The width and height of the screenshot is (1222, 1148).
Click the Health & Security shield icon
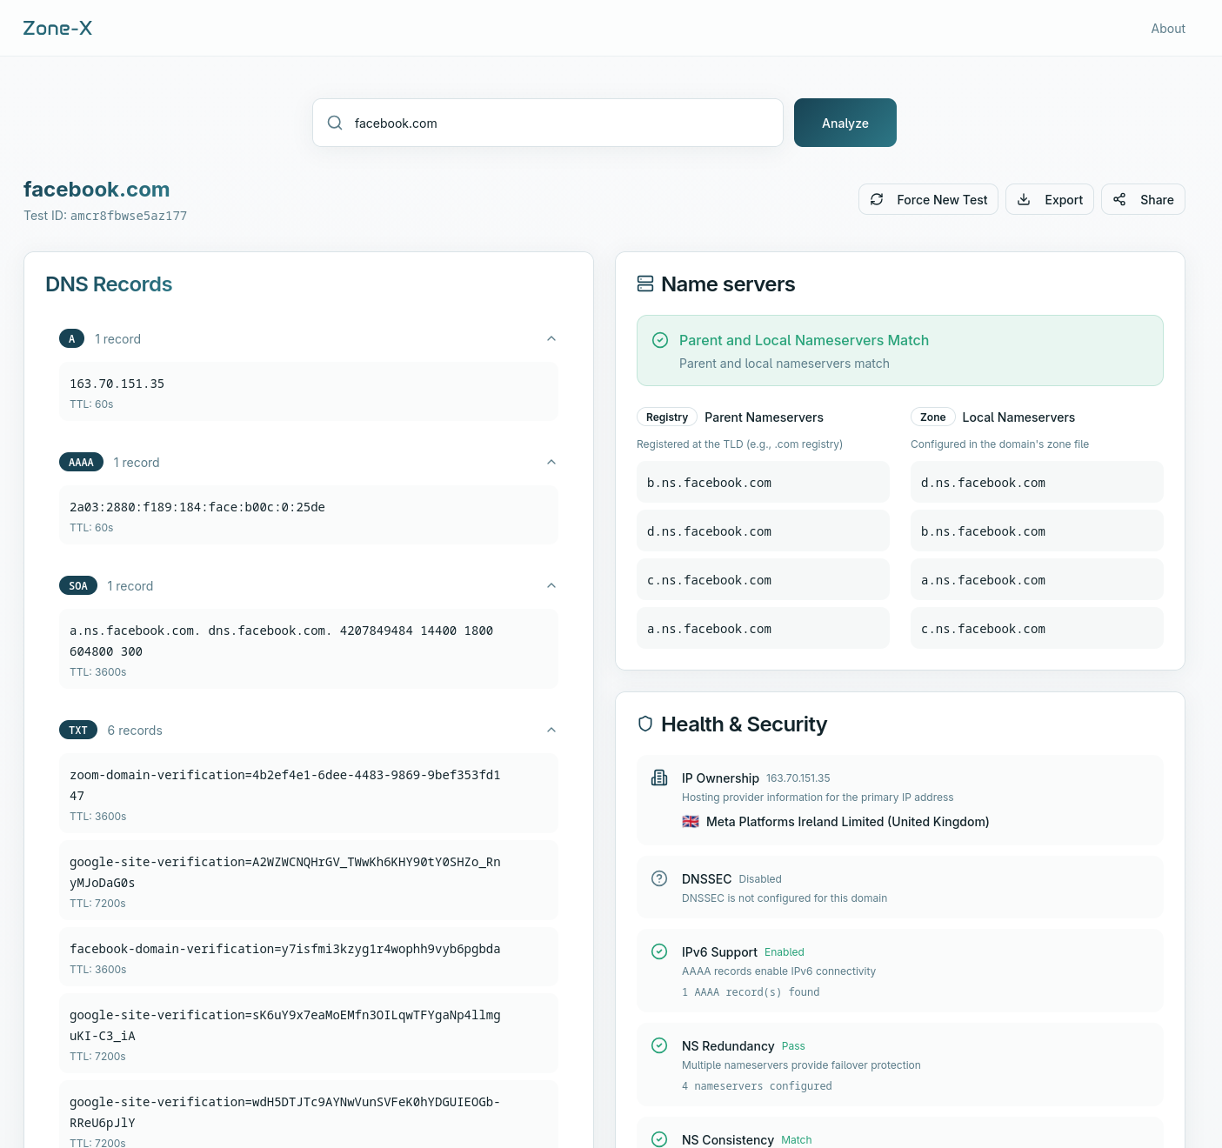coord(645,724)
